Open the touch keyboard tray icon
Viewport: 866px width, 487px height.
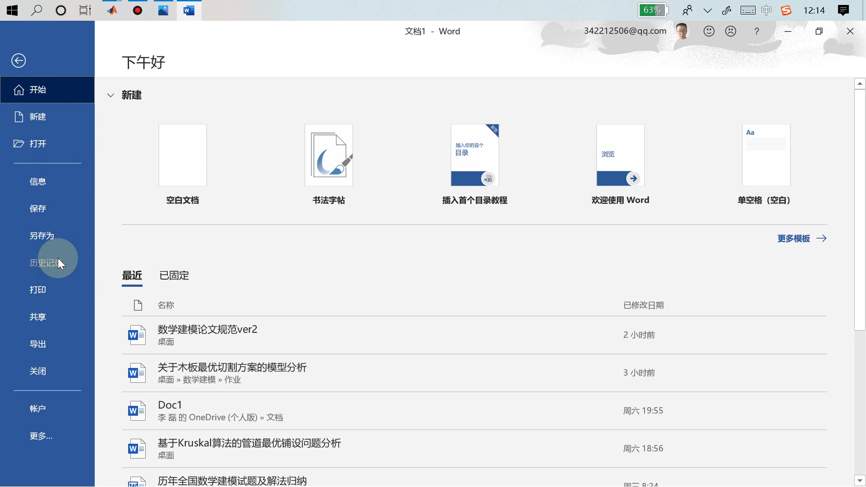pyautogui.click(x=748, y=10)
